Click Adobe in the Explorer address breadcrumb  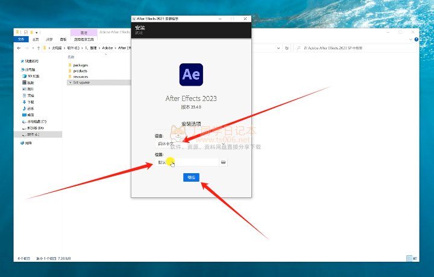107,48
